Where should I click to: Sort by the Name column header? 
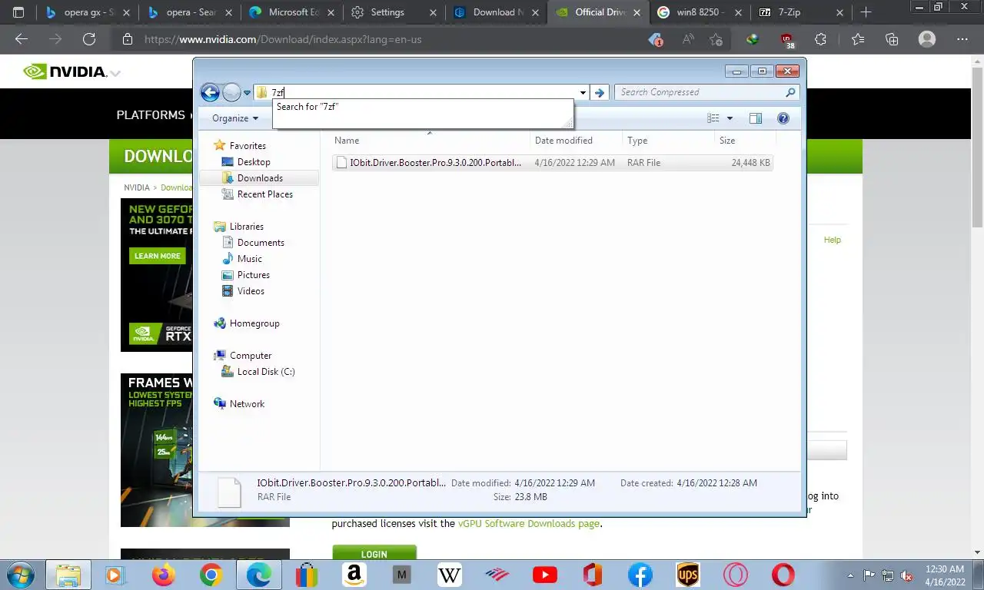pos(430,141)
